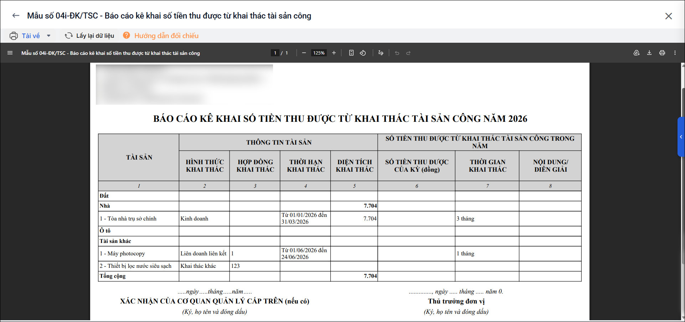This screenshot has height=322, width=685.
Task: Click the 1 - Máy photocopy row
Action: pos(340,254)
